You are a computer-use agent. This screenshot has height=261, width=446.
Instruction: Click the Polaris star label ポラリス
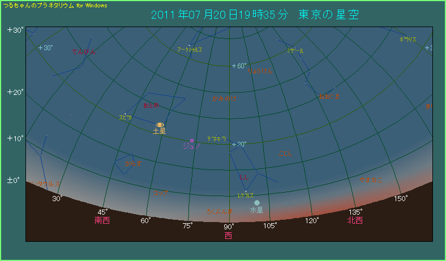pyautogui.click(x=408, y=40)
